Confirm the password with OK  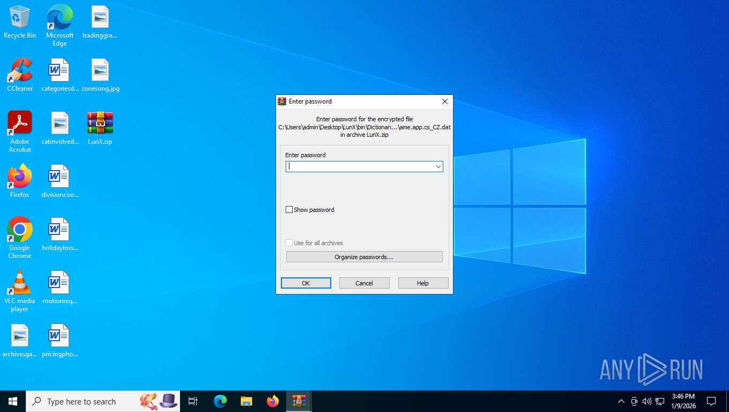pos(306,283)
